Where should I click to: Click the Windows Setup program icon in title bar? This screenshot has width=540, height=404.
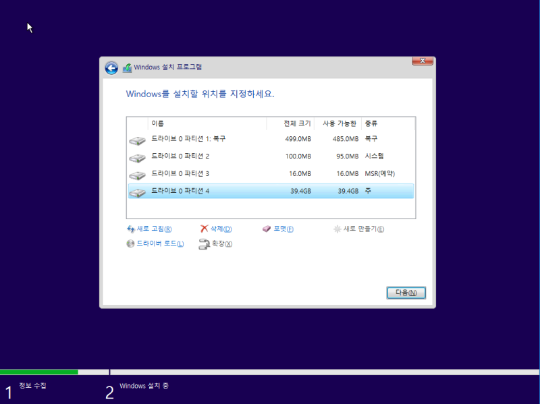click(128, 67)
